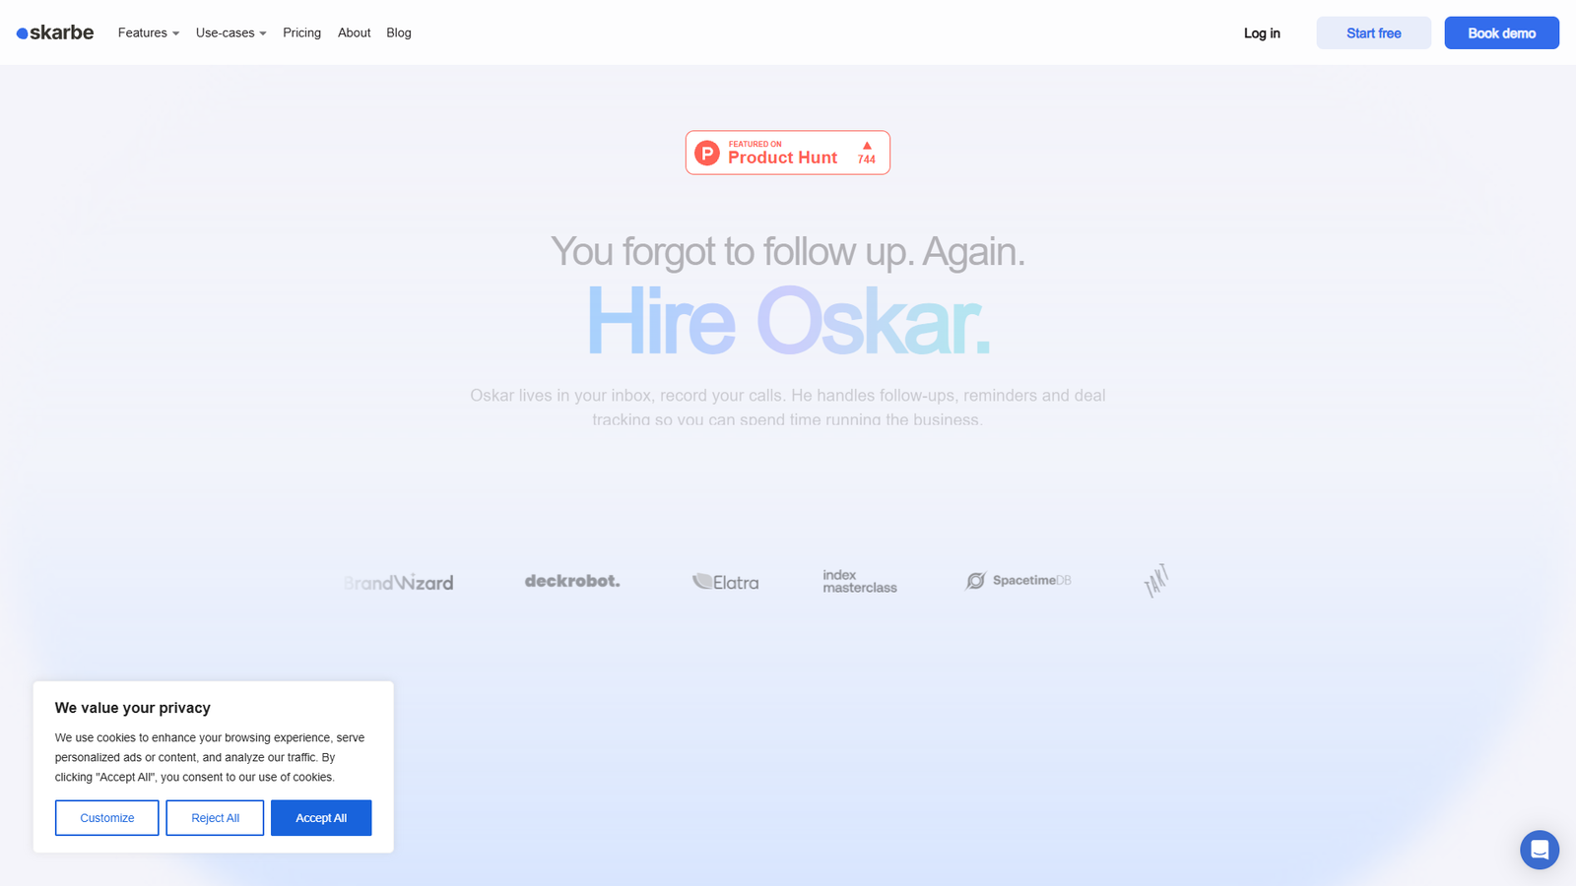Go to the Pricing page
The image size is (1576, 886).
pos(301,32)
